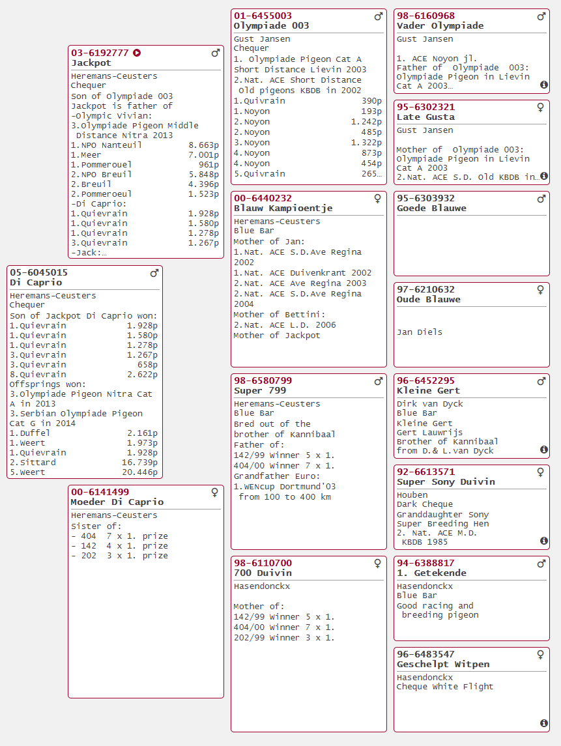
Task: Select the pigeon name Moeder Di Caprio
Action: click(117, 502)
